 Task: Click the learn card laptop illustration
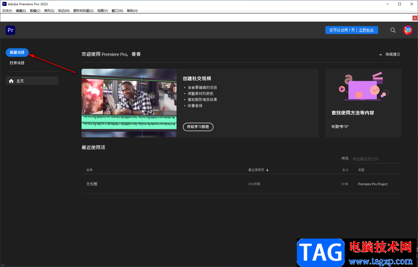click(x=363, y=86)
